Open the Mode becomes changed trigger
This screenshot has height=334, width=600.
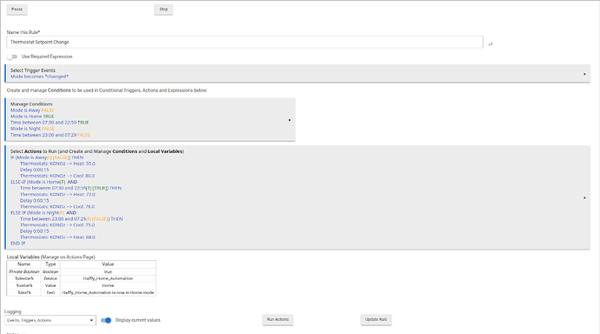coord(39,77)
